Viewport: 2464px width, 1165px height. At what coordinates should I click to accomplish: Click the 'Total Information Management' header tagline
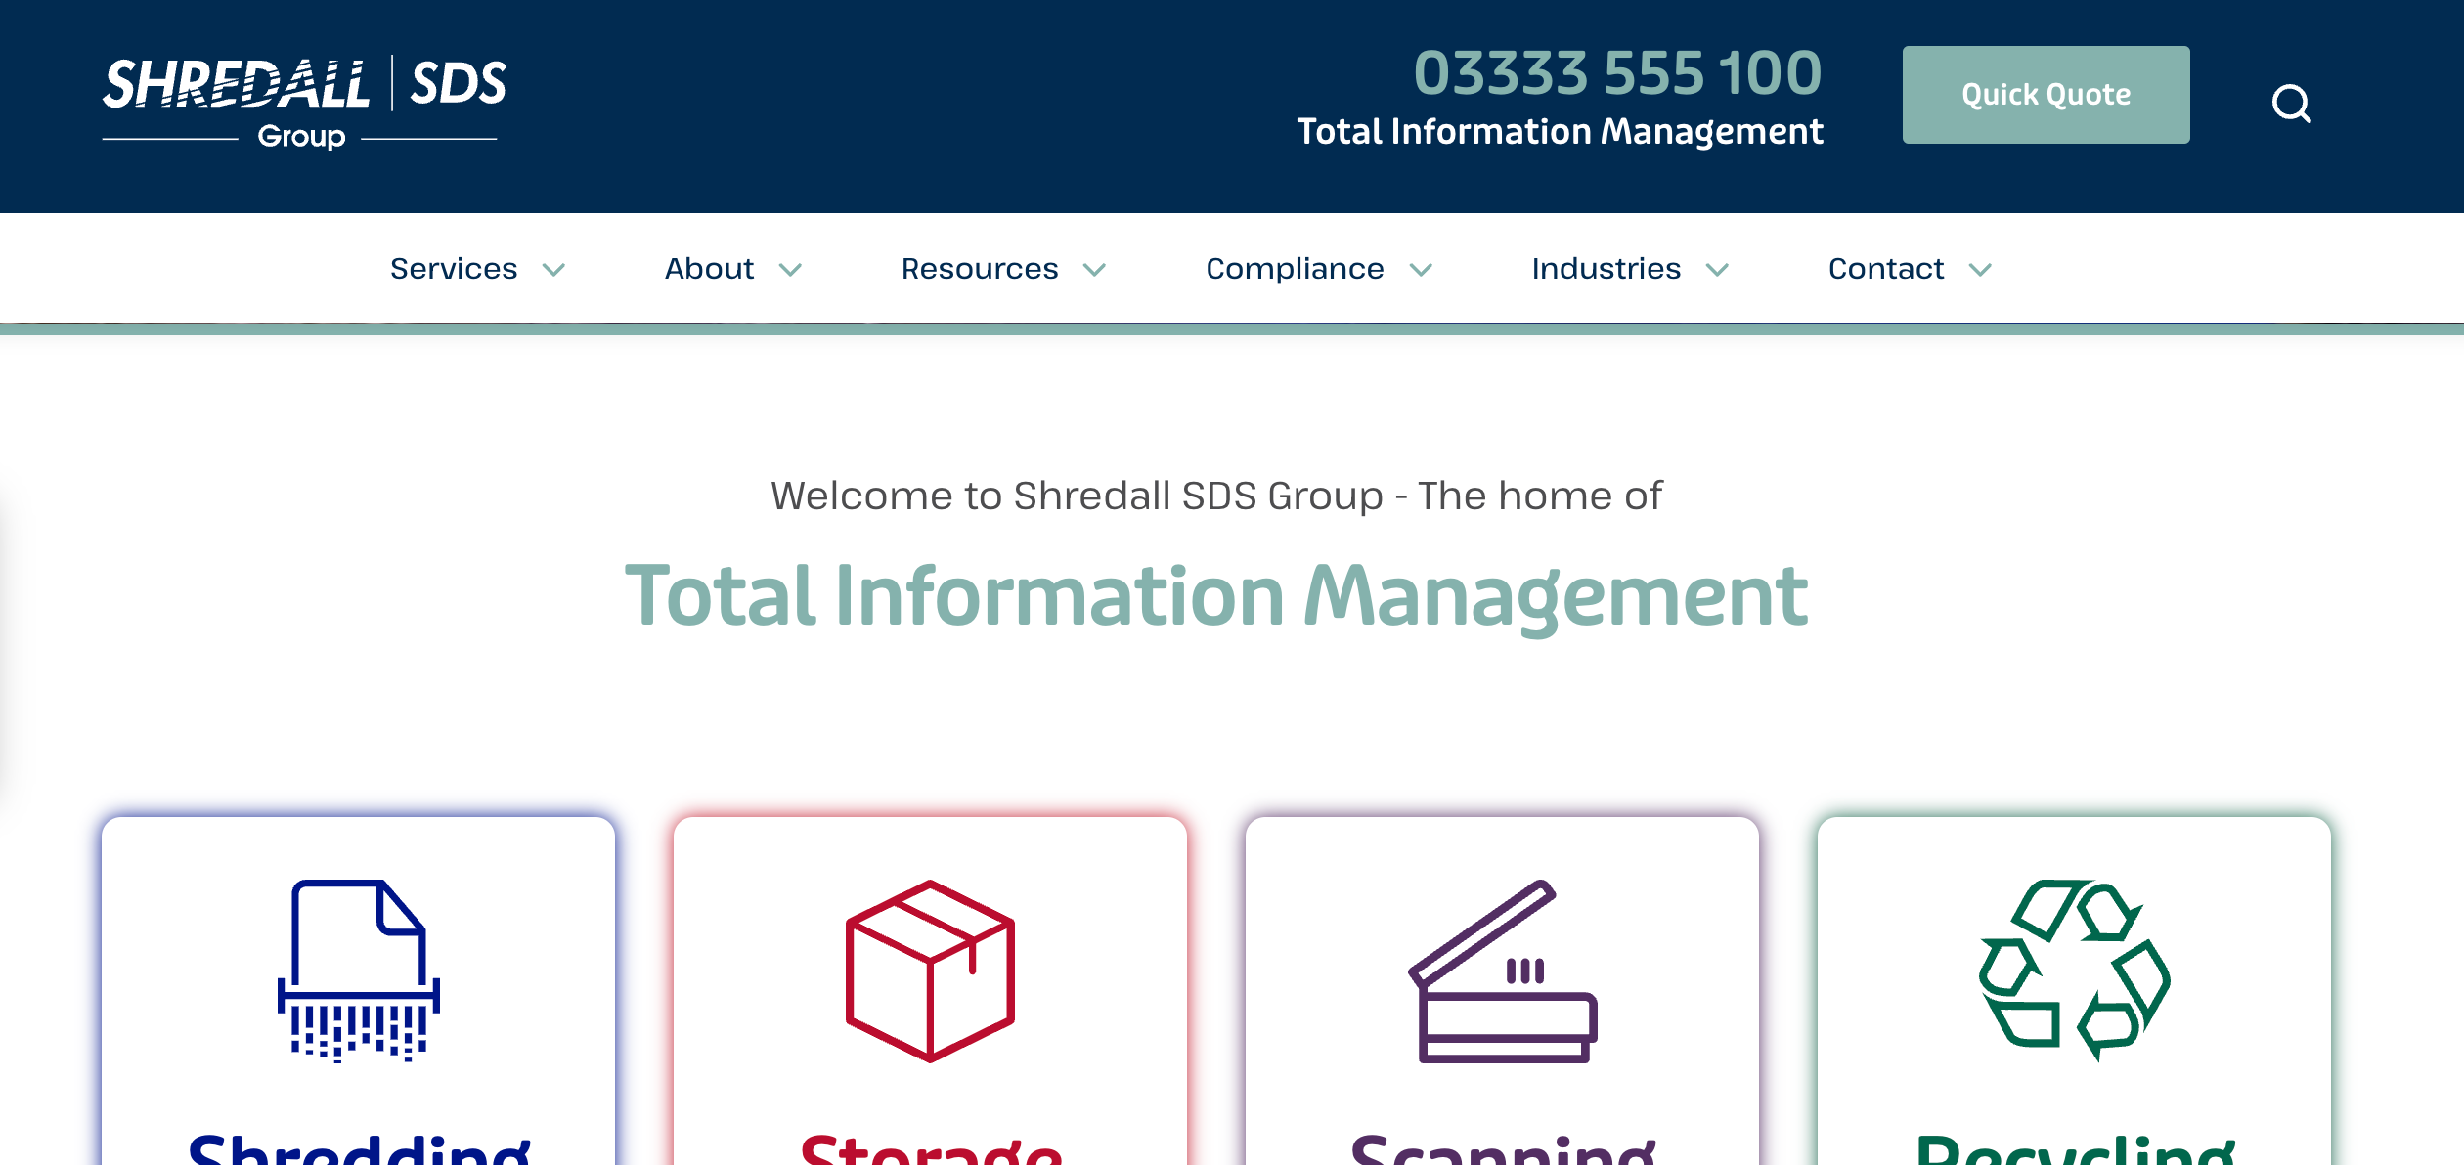coord(1560,132)
